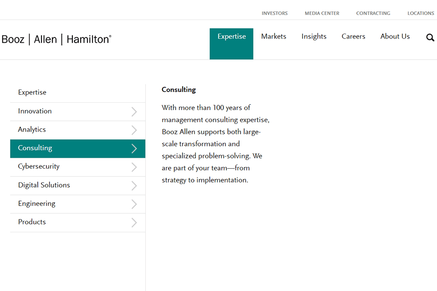Image resolution: width=437 pixels, height=291 pixels.
Task: Open the Markets menu
Action: pyautogui.click(x=274, y=36)
